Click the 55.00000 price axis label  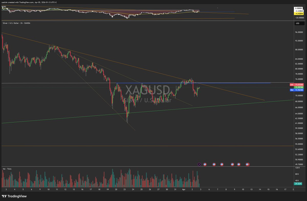pos(299,145)
